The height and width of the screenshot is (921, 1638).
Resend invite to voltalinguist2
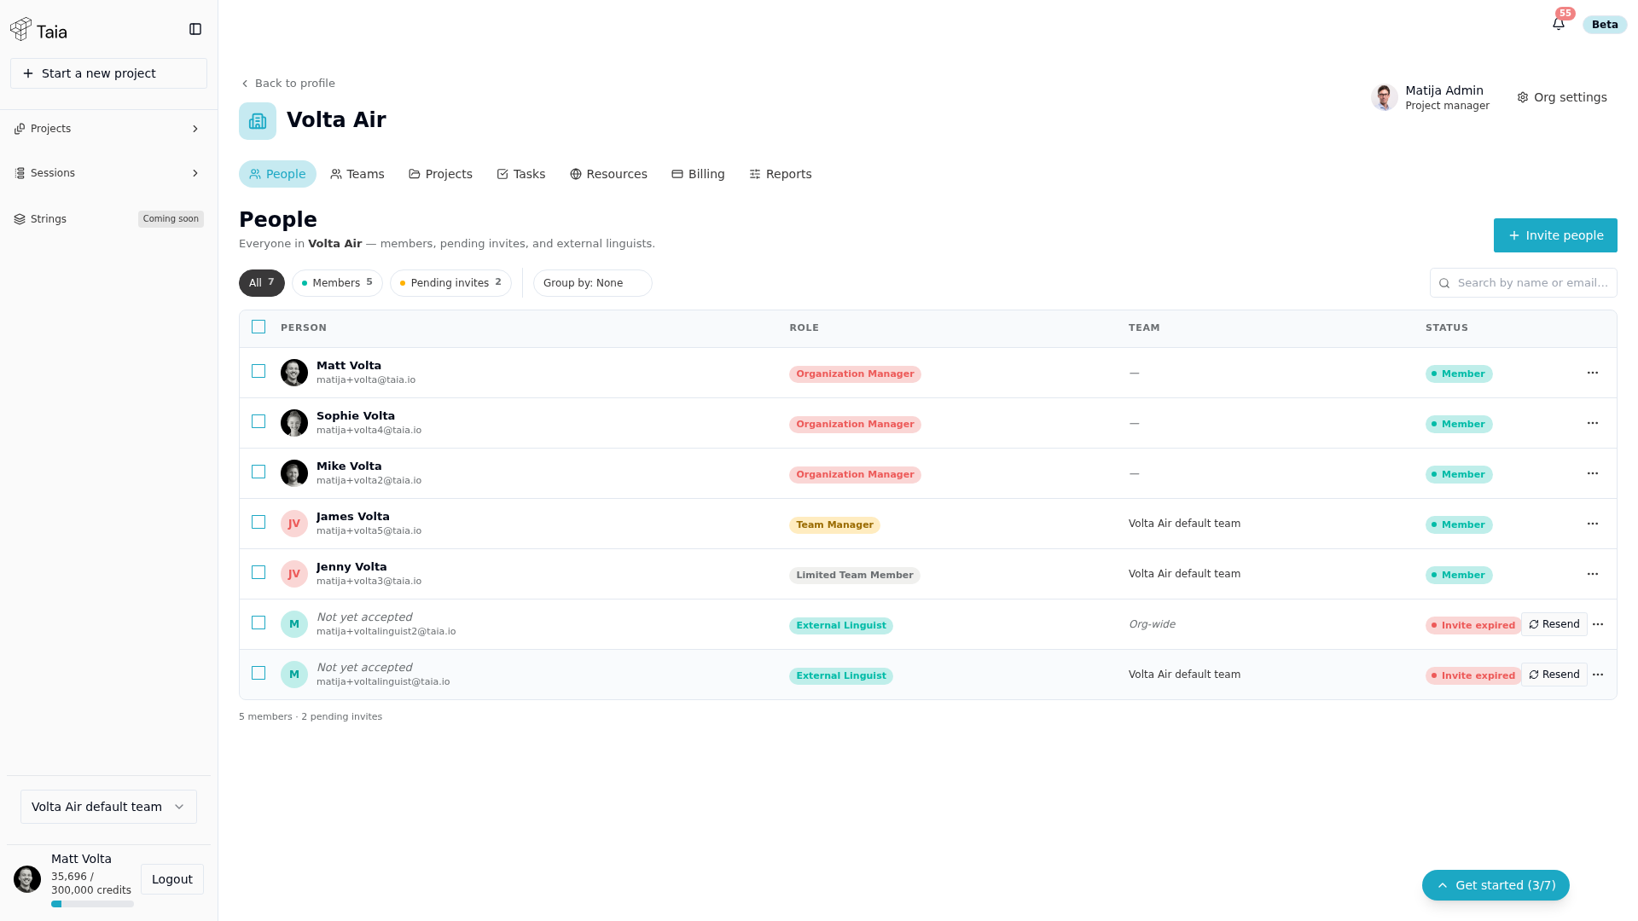click(x=1554, y=624)
